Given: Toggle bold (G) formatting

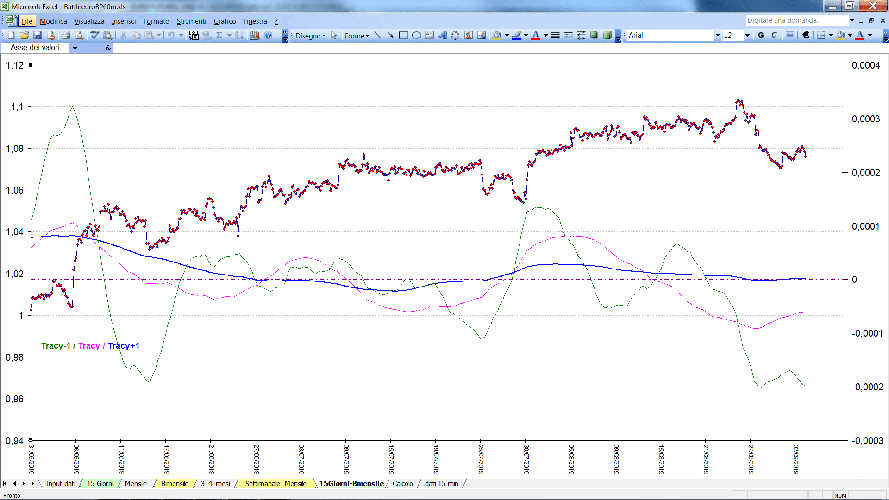Looking at the screenshot, I should (x=761, y=35).
